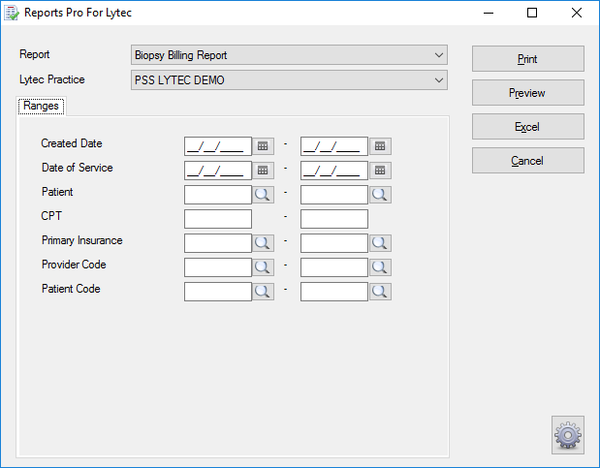The image size is (600, 468).
Task: Click the Preview button
Action: pos(528,93)
